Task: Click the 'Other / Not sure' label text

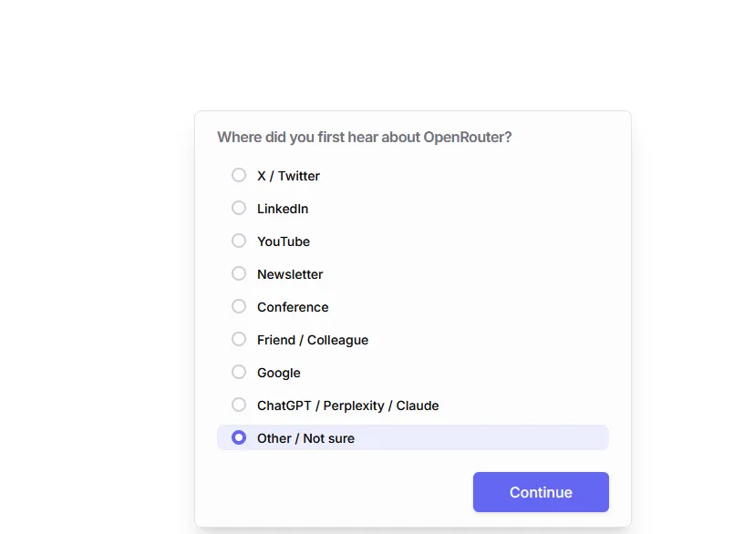Action: 305,438
